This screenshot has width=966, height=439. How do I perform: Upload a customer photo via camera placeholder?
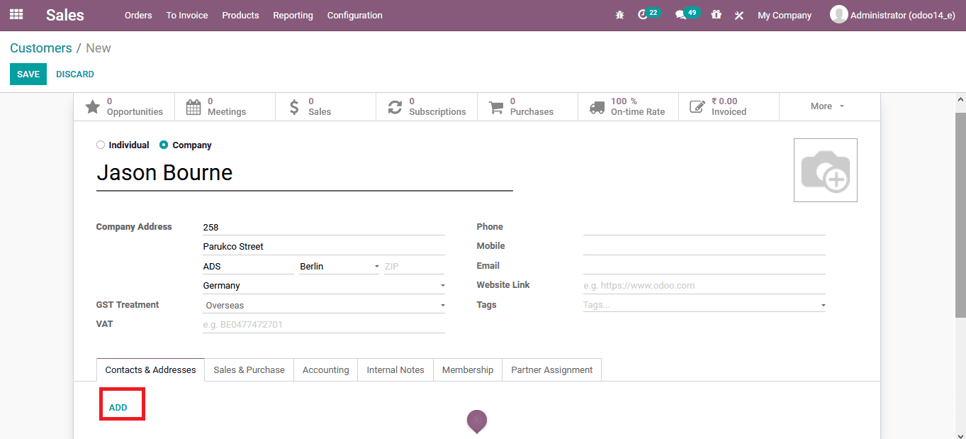tap(826, 170)
